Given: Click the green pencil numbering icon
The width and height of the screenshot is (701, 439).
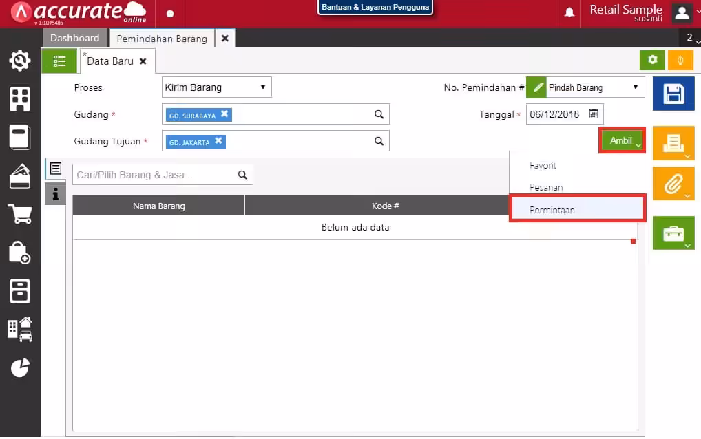Looking at the screenshot, I should [x=536, y=87].
